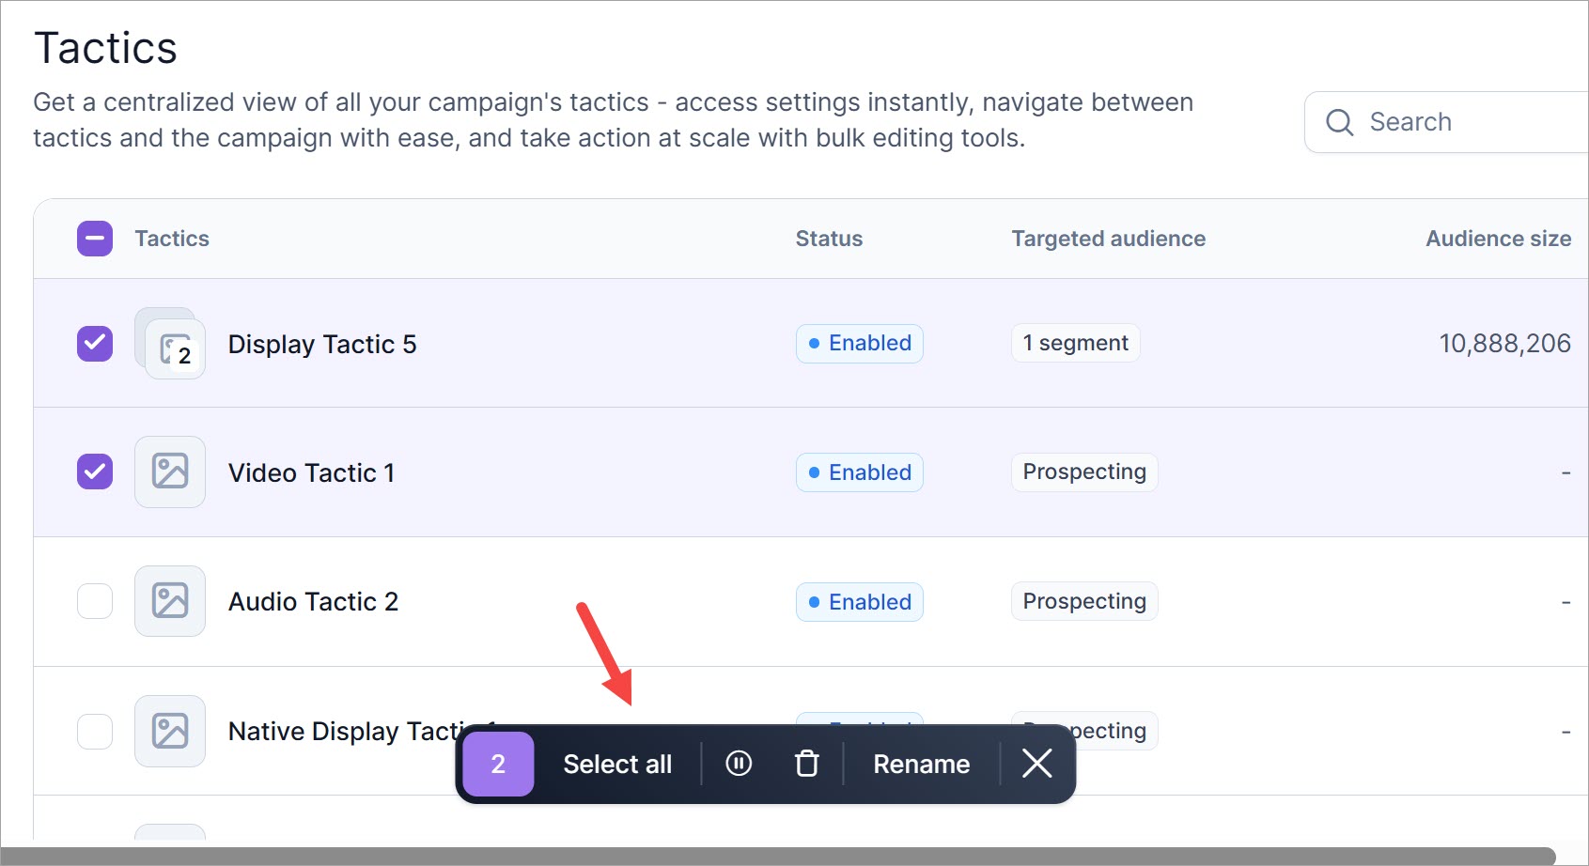Viewport: 1589px width, 866px height.
Task: Open the 1 segment audience tag
Action: 1075,344
